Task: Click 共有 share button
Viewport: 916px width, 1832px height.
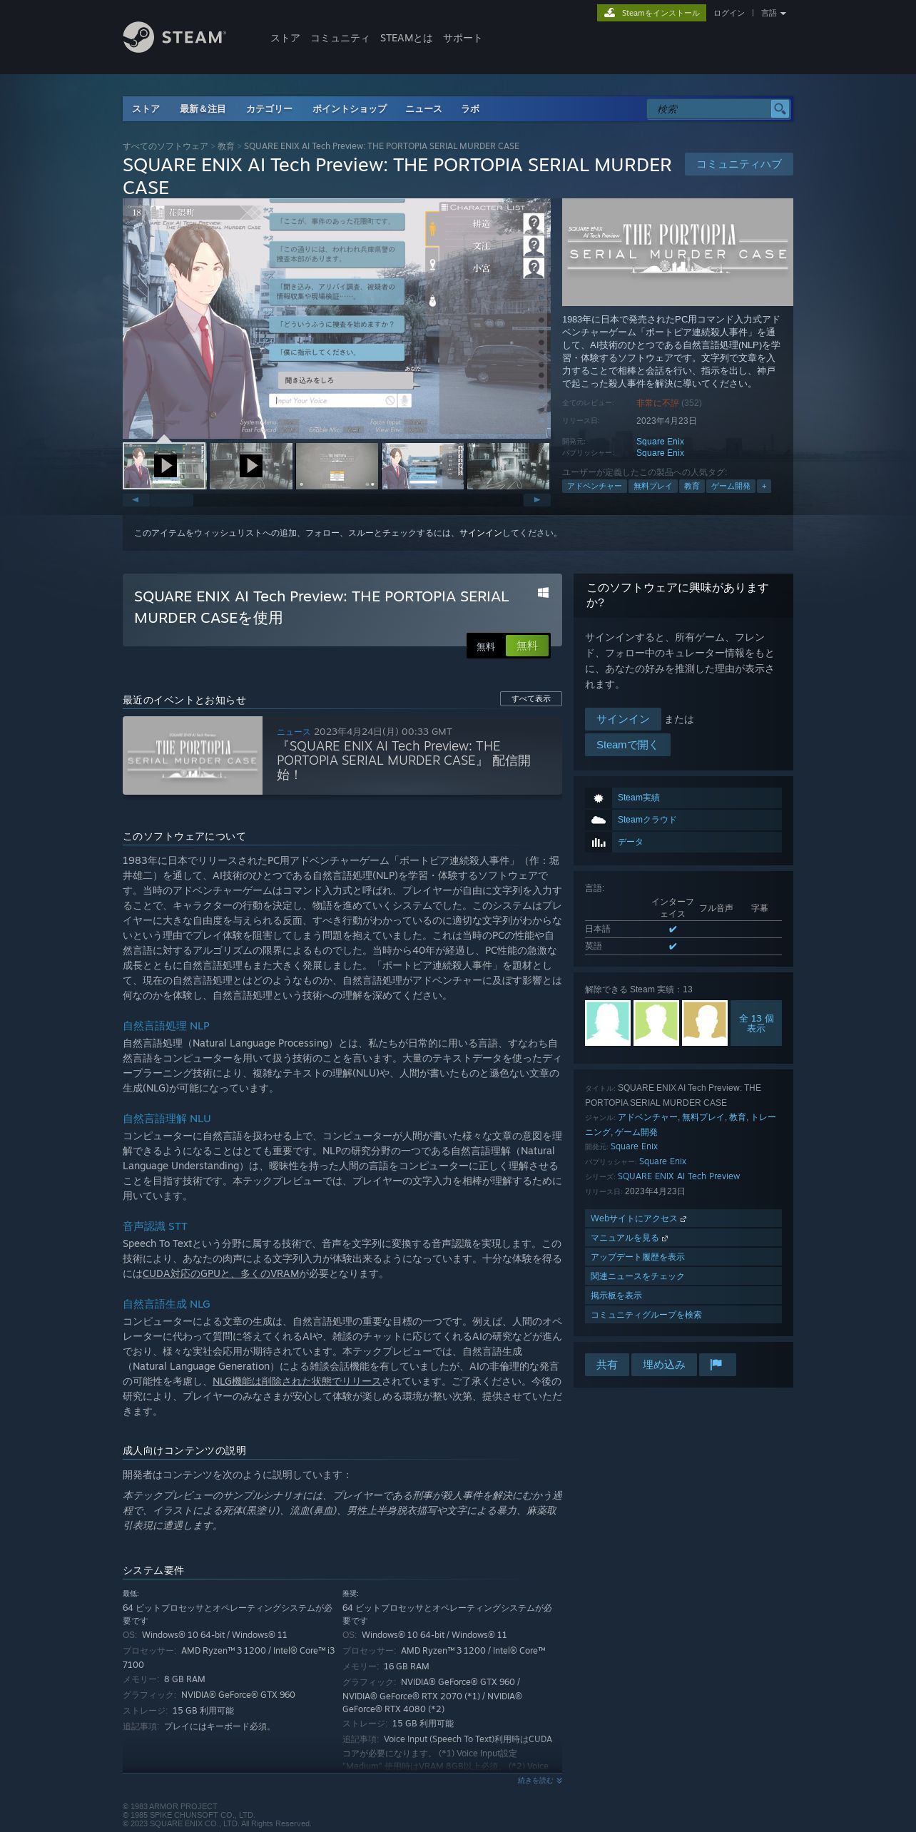Action: [606, 1365]
